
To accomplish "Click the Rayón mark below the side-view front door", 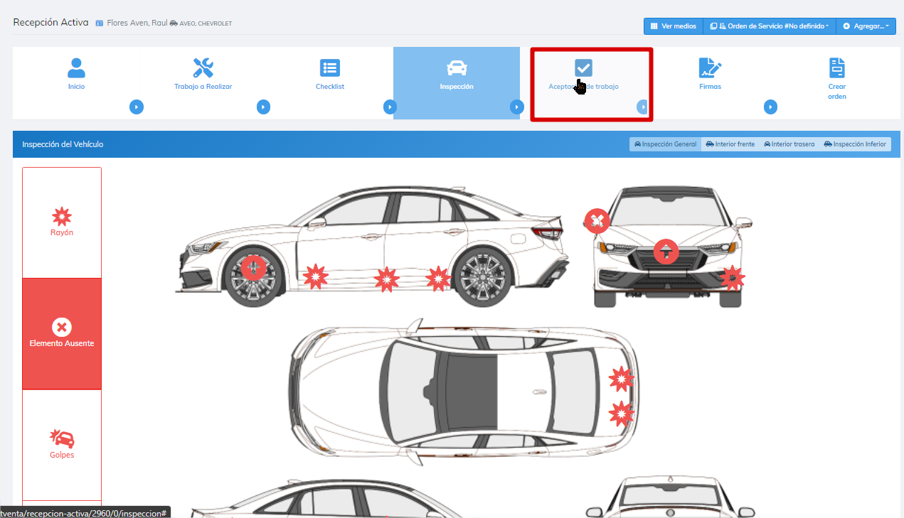I will [316, 276].
